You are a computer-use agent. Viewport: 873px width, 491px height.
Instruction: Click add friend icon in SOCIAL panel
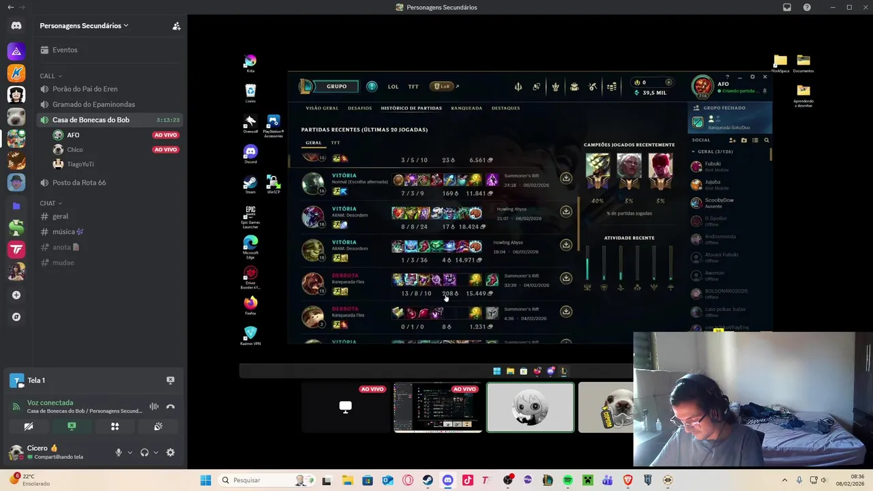tap(733, 140)
